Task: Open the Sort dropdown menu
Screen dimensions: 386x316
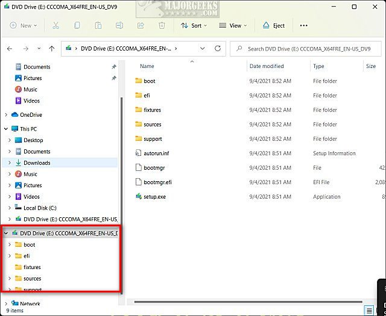Action: 193,26
